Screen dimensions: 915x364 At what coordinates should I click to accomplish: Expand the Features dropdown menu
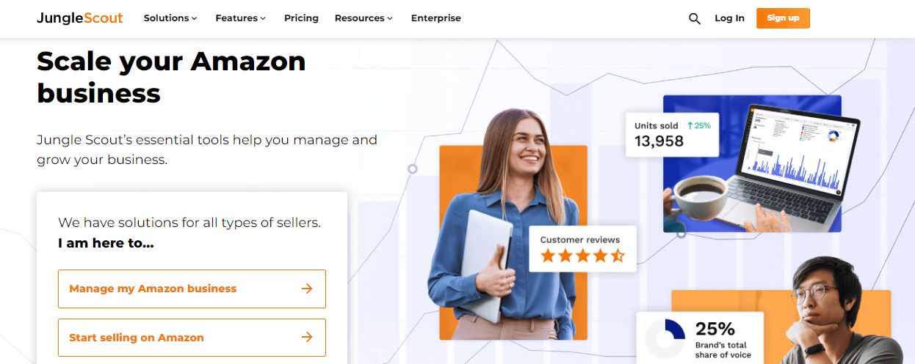[x=241, y=18]
